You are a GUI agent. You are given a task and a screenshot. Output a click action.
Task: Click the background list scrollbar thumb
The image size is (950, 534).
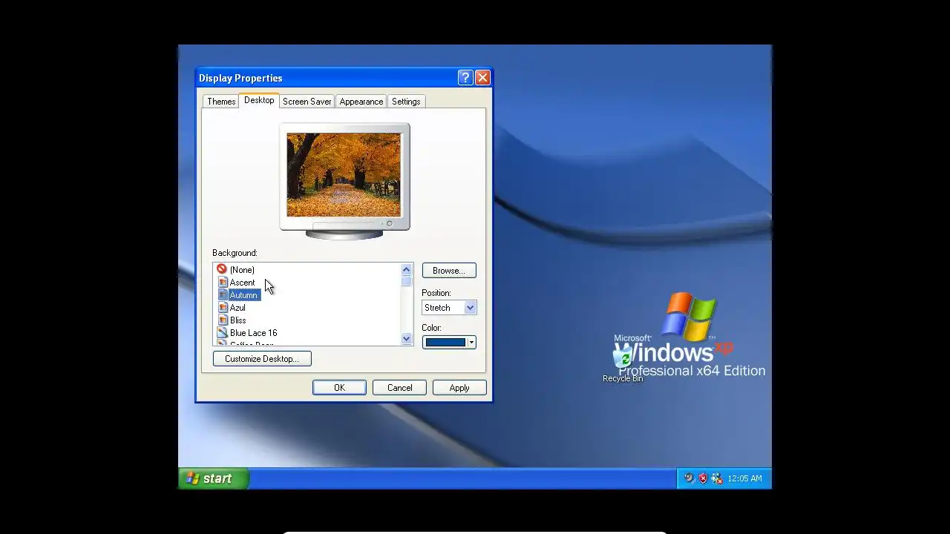pos(406,281)
